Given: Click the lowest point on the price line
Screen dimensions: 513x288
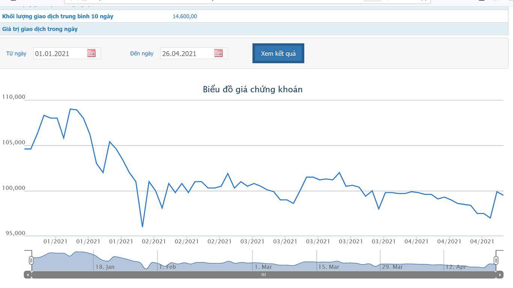Looking at the screenshot, I should (x=142, y=226).
